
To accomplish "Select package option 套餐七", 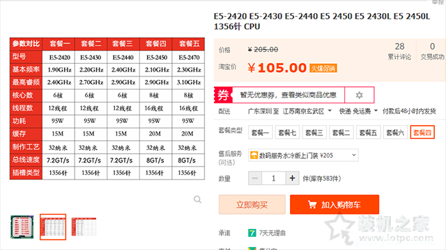I will (287, 133).
